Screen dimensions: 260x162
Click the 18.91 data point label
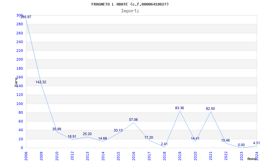click(72, 136)
